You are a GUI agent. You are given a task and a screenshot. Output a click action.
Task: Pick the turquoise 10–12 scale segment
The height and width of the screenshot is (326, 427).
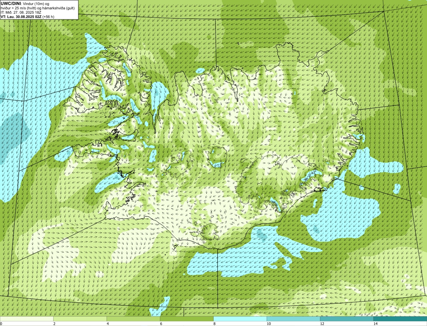point(294,319)
